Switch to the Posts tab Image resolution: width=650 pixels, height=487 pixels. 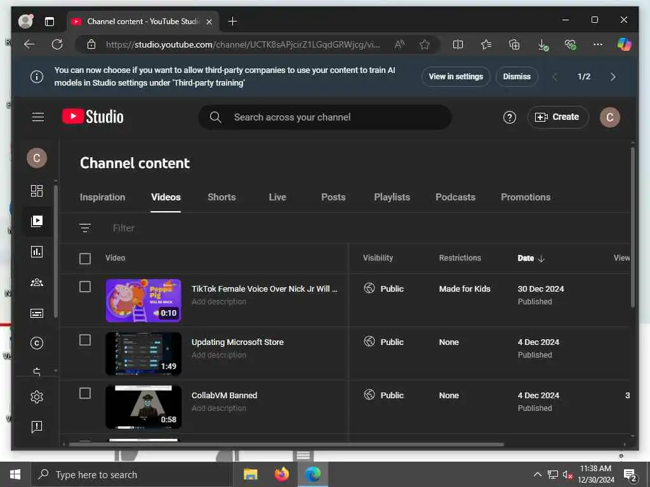pos(333,197)
